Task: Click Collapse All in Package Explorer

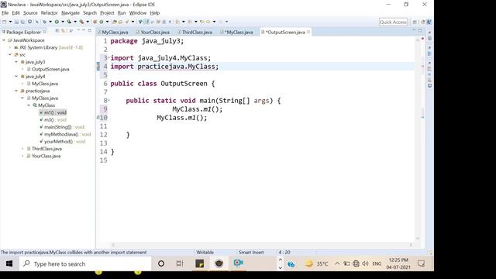Action: pyautogui.click(x=57, y=30)
